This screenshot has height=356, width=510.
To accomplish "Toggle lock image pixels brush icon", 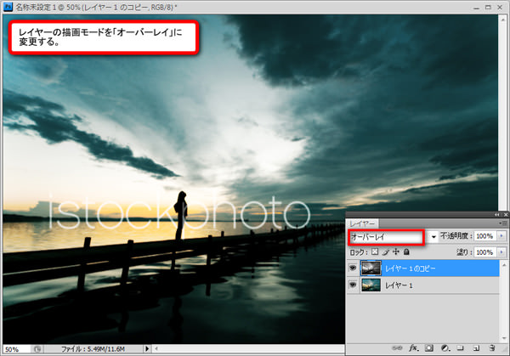I will pos(385,252).
